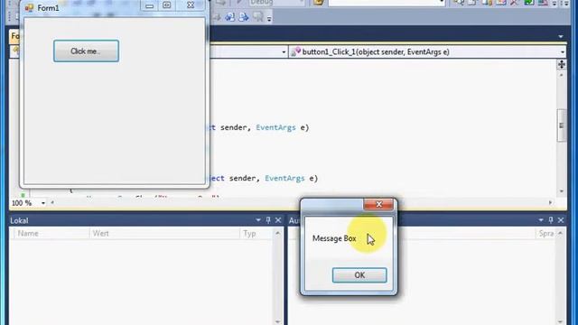
Task: Click the Form1 title bar text
Action: 48,8
